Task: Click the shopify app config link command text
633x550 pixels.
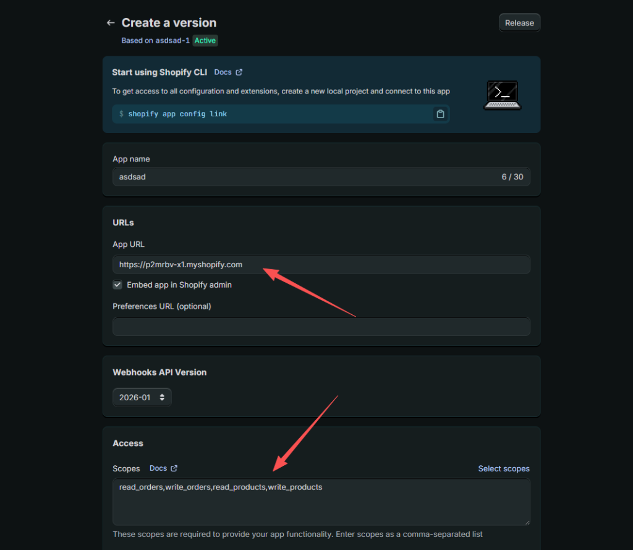Action: tap(177, 114)
